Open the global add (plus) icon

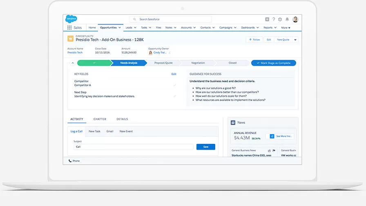click(x=267, y=19)
